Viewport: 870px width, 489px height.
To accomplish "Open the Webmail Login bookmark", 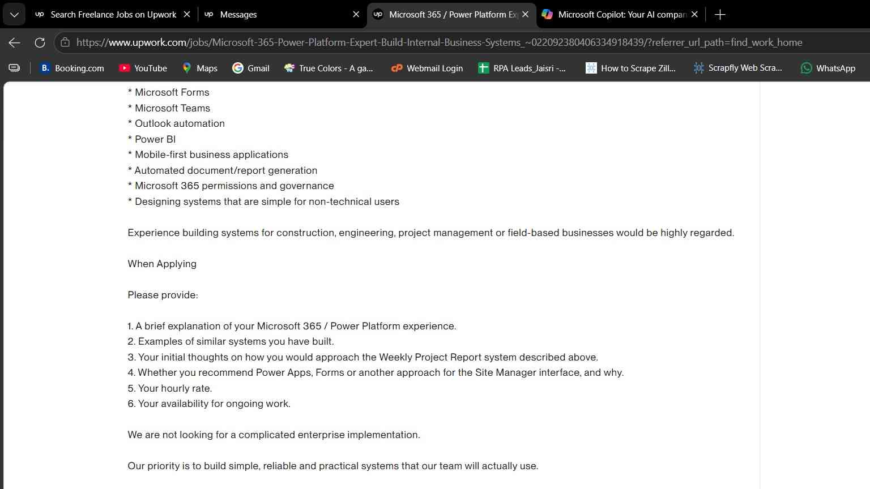I will click(x=427, y=68).
